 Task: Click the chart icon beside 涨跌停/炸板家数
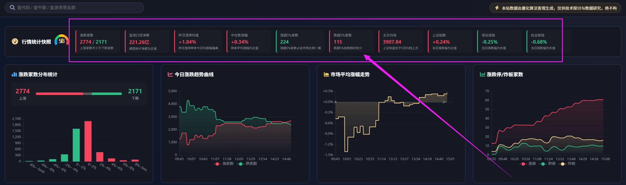[482, 74]
